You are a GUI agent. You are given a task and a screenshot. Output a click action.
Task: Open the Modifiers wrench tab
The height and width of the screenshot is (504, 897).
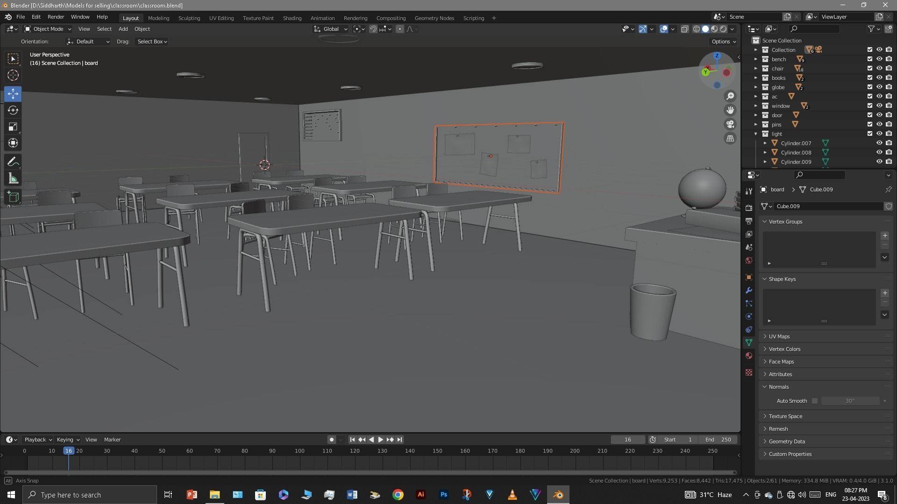tap(749, 290)
